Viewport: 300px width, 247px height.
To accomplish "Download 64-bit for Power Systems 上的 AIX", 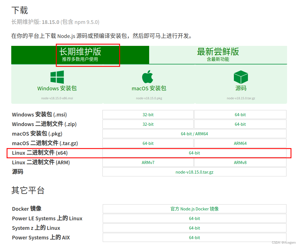I will click(x=194, y=237).
